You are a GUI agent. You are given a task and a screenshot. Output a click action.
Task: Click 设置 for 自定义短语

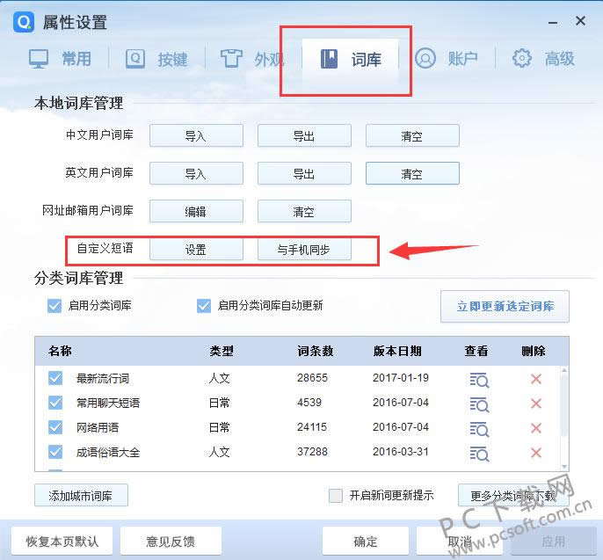196,250
